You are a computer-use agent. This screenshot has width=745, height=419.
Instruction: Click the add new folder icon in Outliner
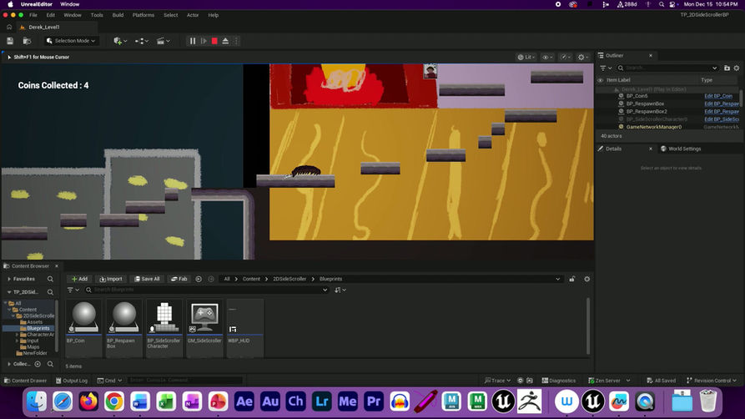[726, 68]
